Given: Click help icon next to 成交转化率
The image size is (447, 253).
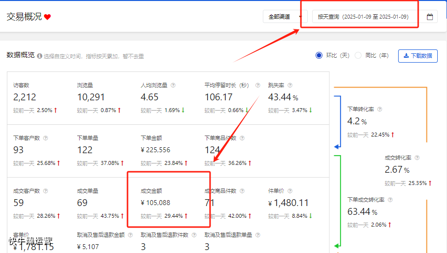Looking at the screenshot, I should [x=417, y=158].
